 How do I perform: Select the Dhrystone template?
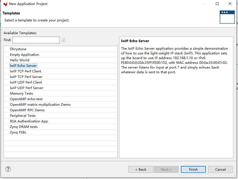click(61, 49)
